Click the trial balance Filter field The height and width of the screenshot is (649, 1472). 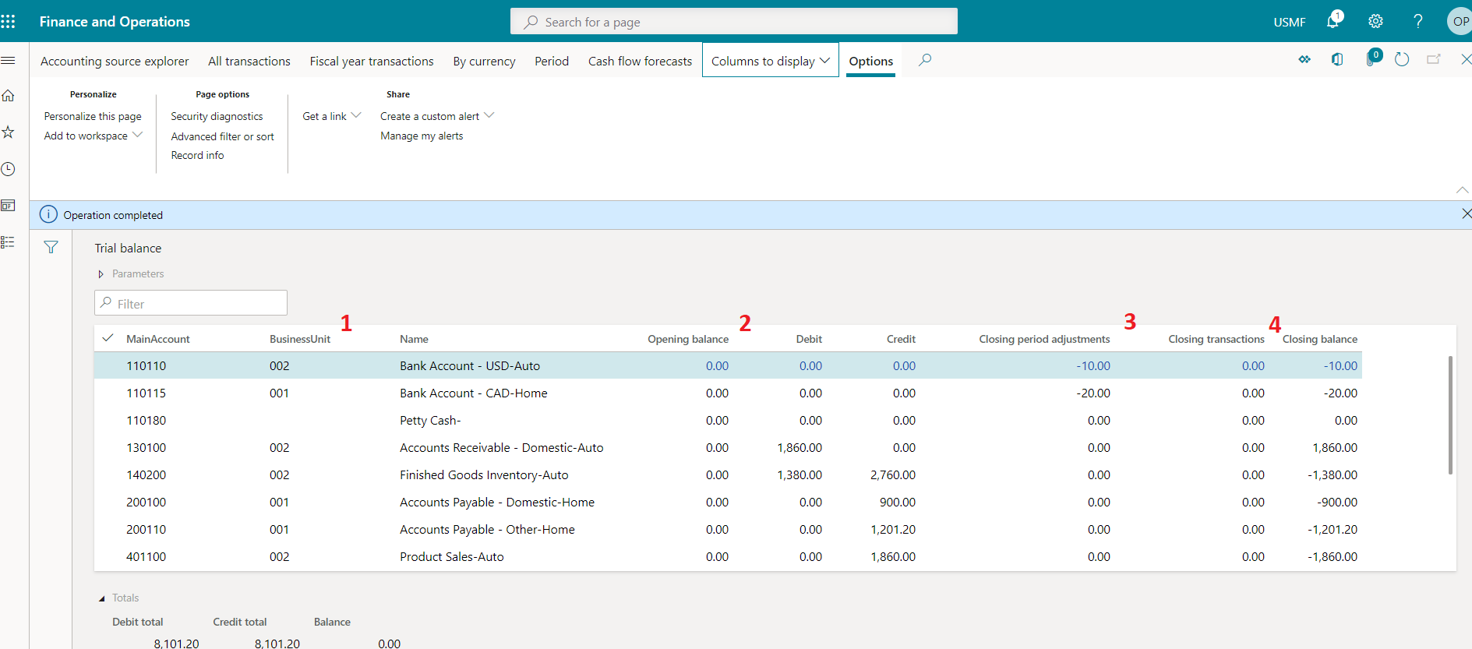(191, 303)
